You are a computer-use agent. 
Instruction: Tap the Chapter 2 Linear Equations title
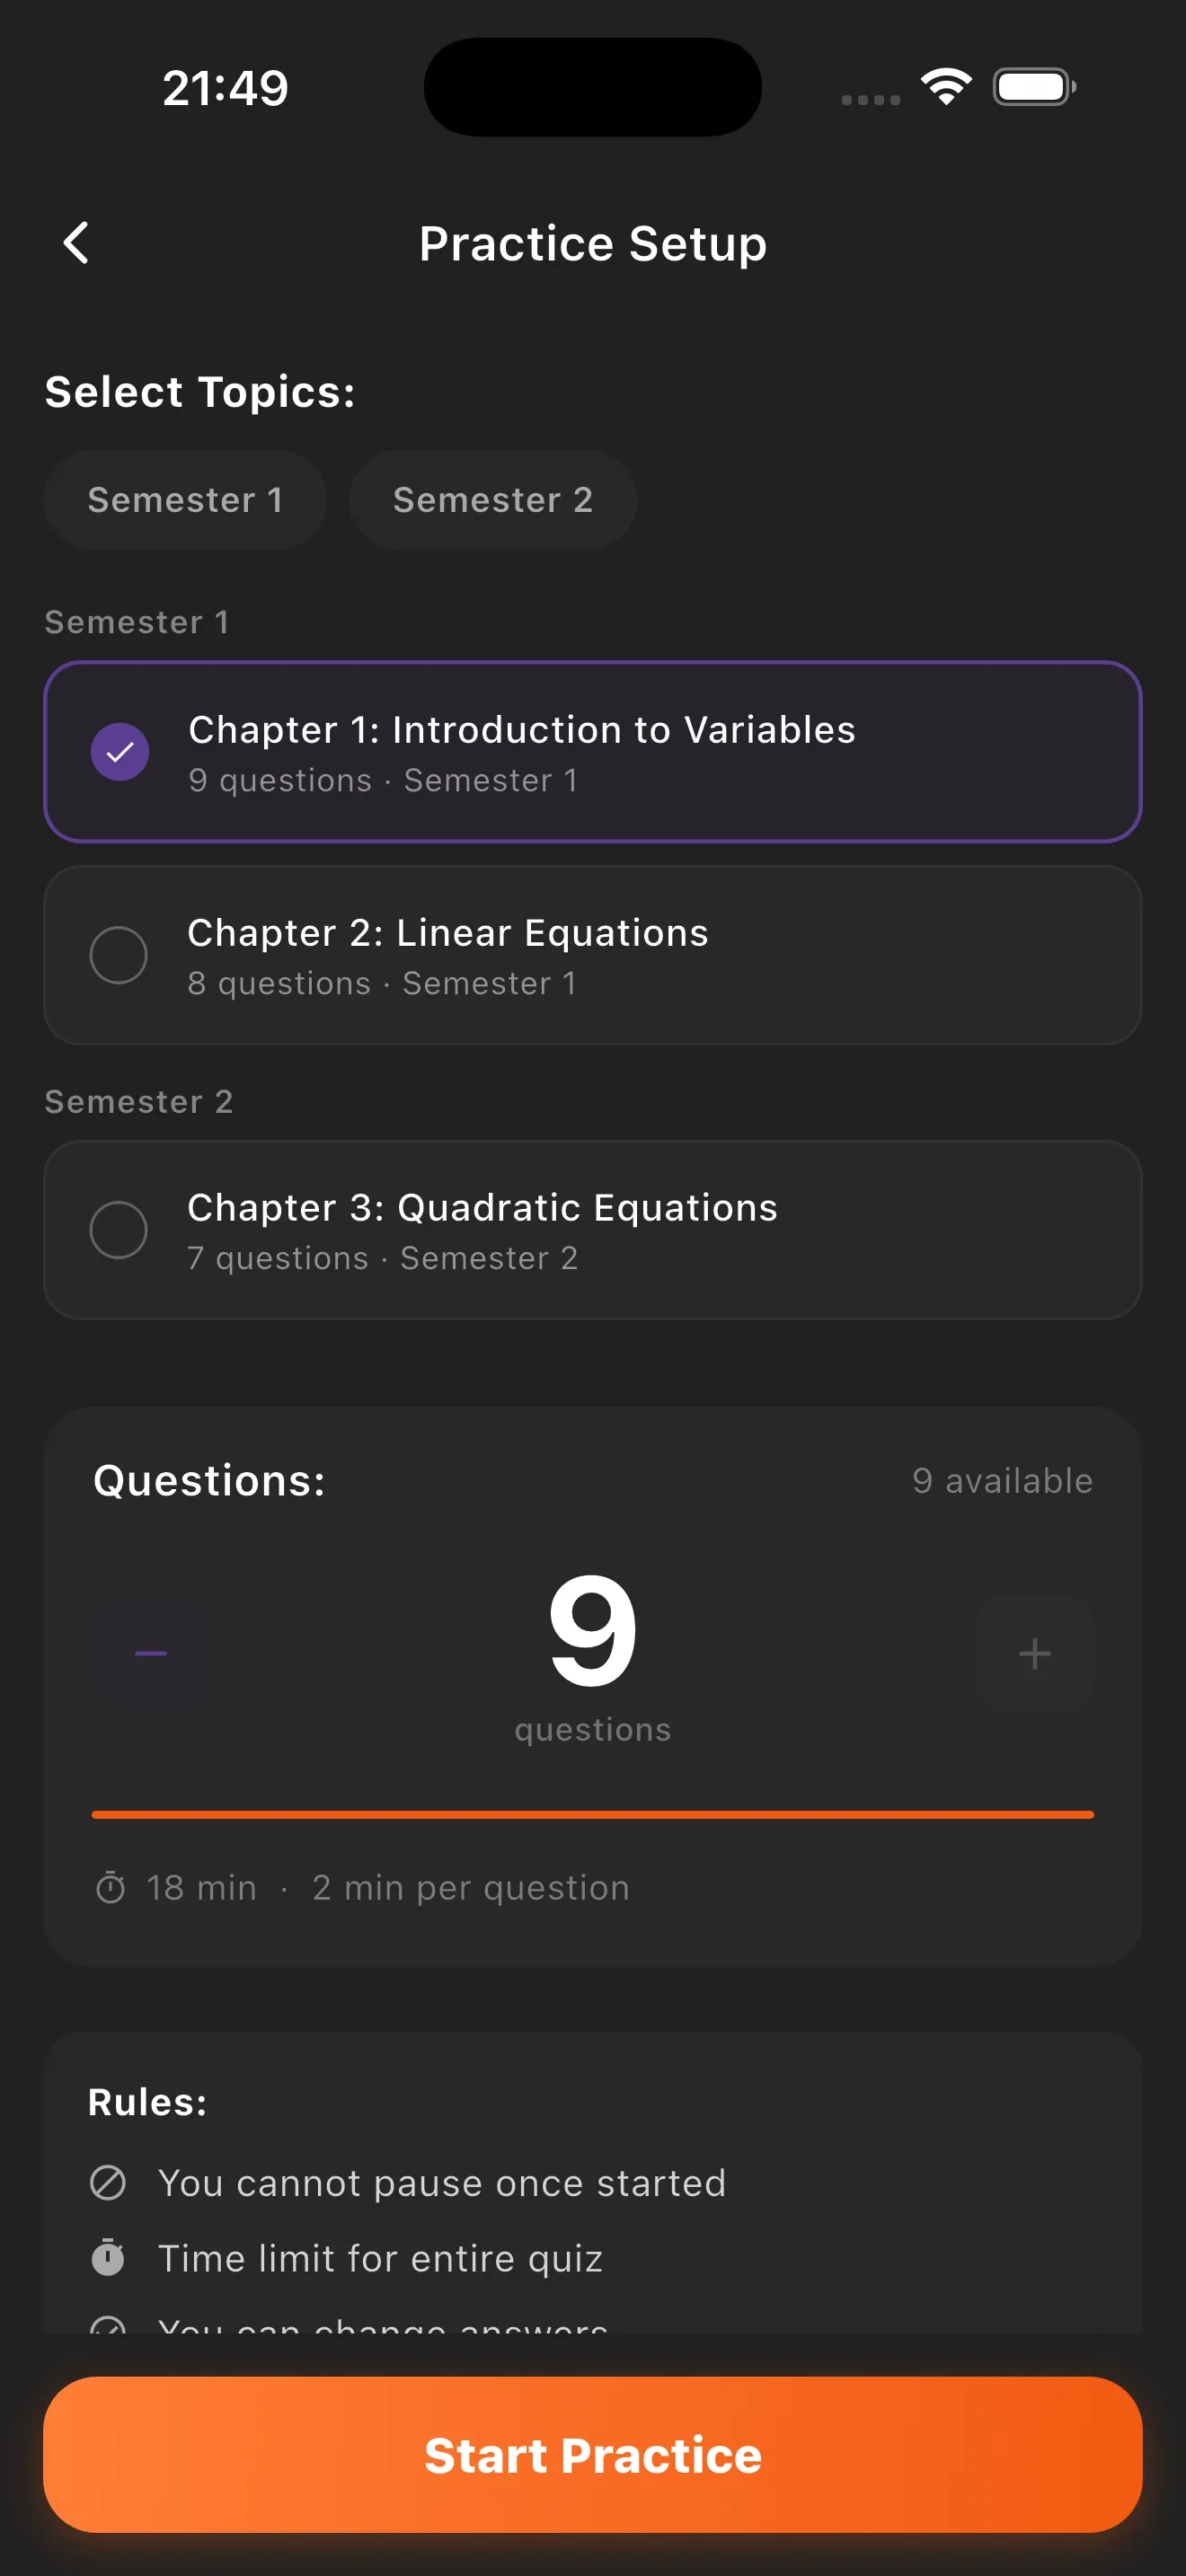click(448, 932)
